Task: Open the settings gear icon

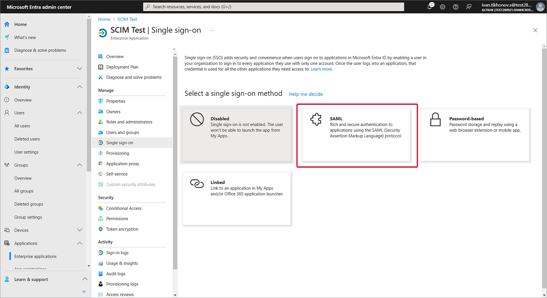Action: tap(442, 7)
